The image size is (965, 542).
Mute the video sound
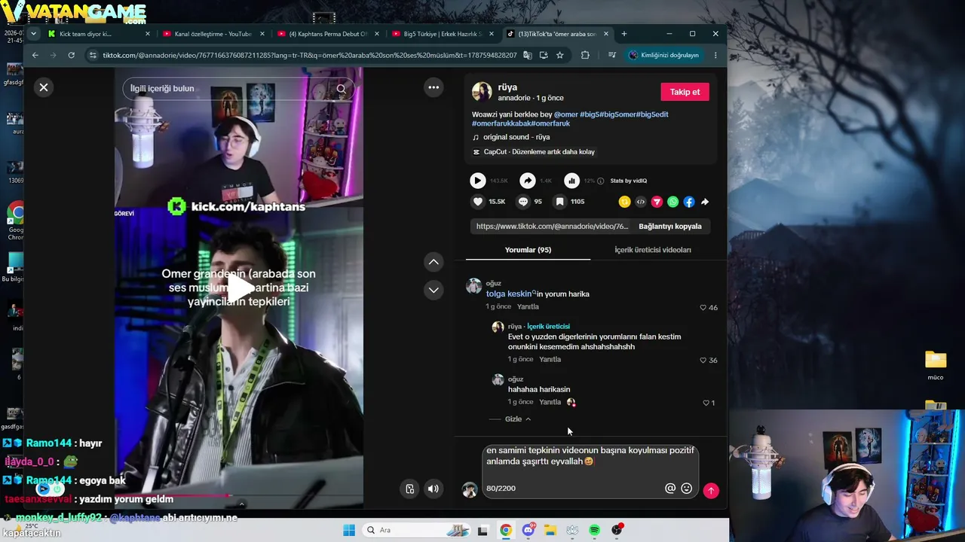pos(433,489)
